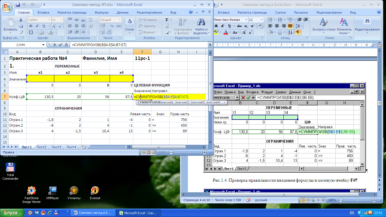386x217 pixels.
Task: Open the Общий number format dropdown
Action: click(x=120, y=20)
